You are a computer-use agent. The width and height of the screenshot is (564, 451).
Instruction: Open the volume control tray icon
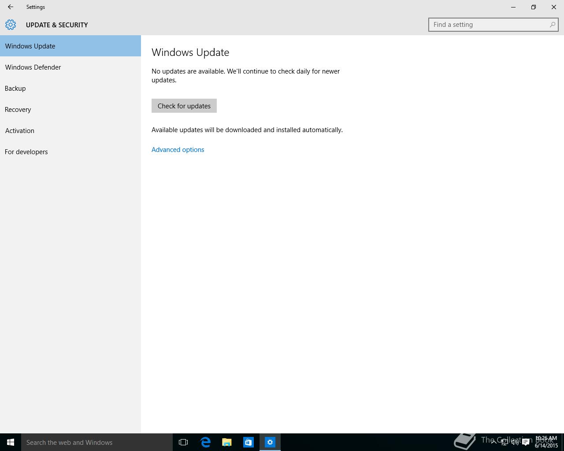click(x=515, y=442)
